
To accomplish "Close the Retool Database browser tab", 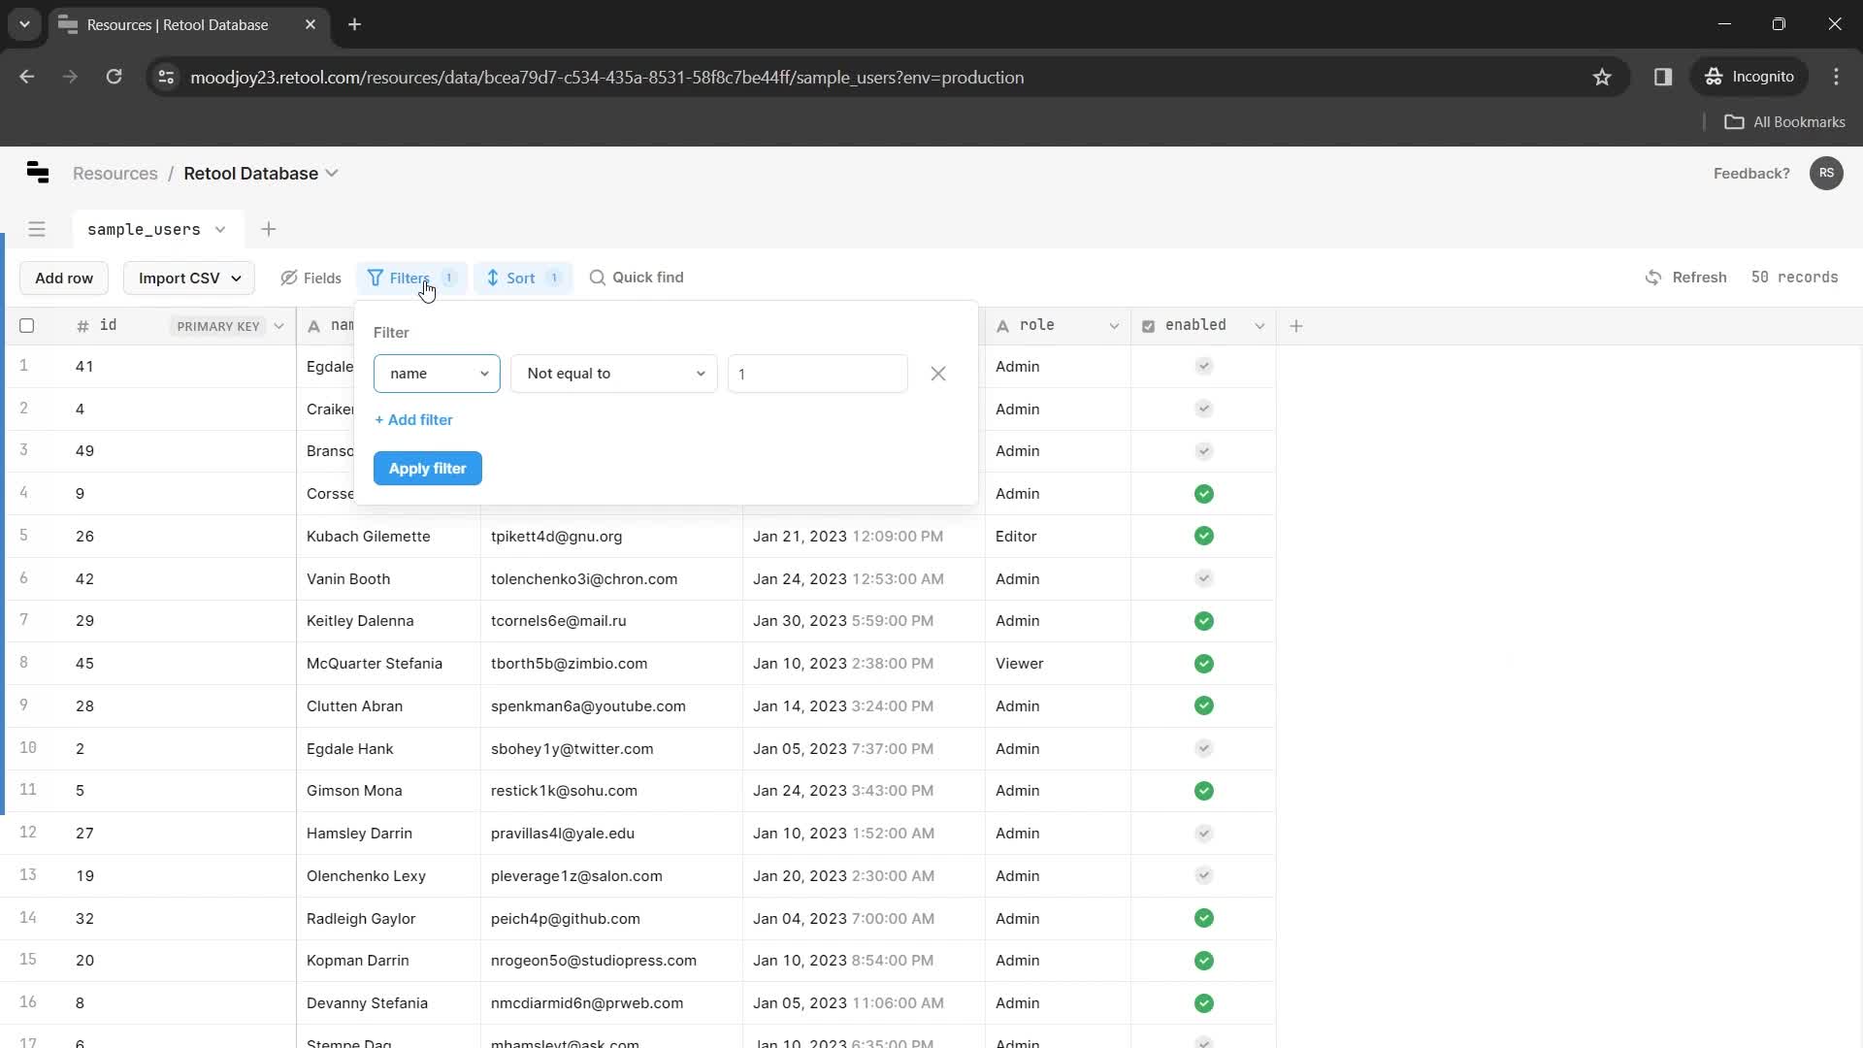I will pyautogui.click(x=310, y=24).
